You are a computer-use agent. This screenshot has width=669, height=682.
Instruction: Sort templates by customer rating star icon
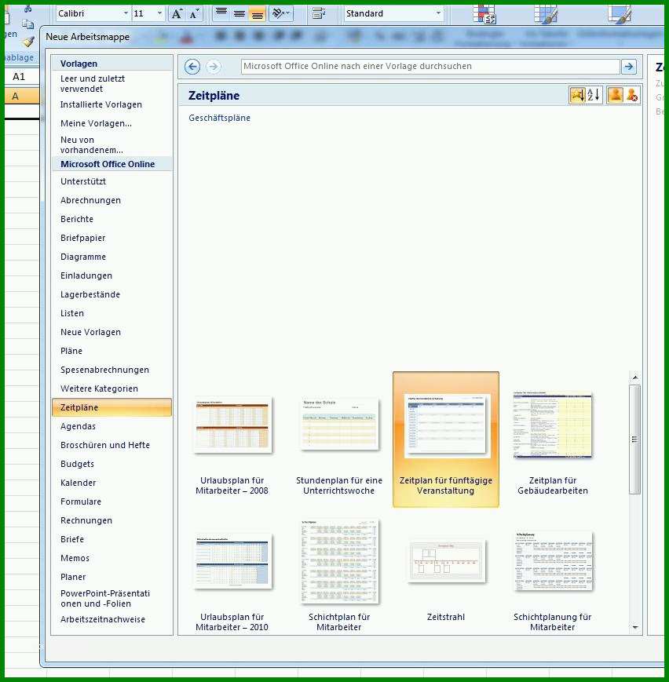pyautogui.click(x=577, y=95)
